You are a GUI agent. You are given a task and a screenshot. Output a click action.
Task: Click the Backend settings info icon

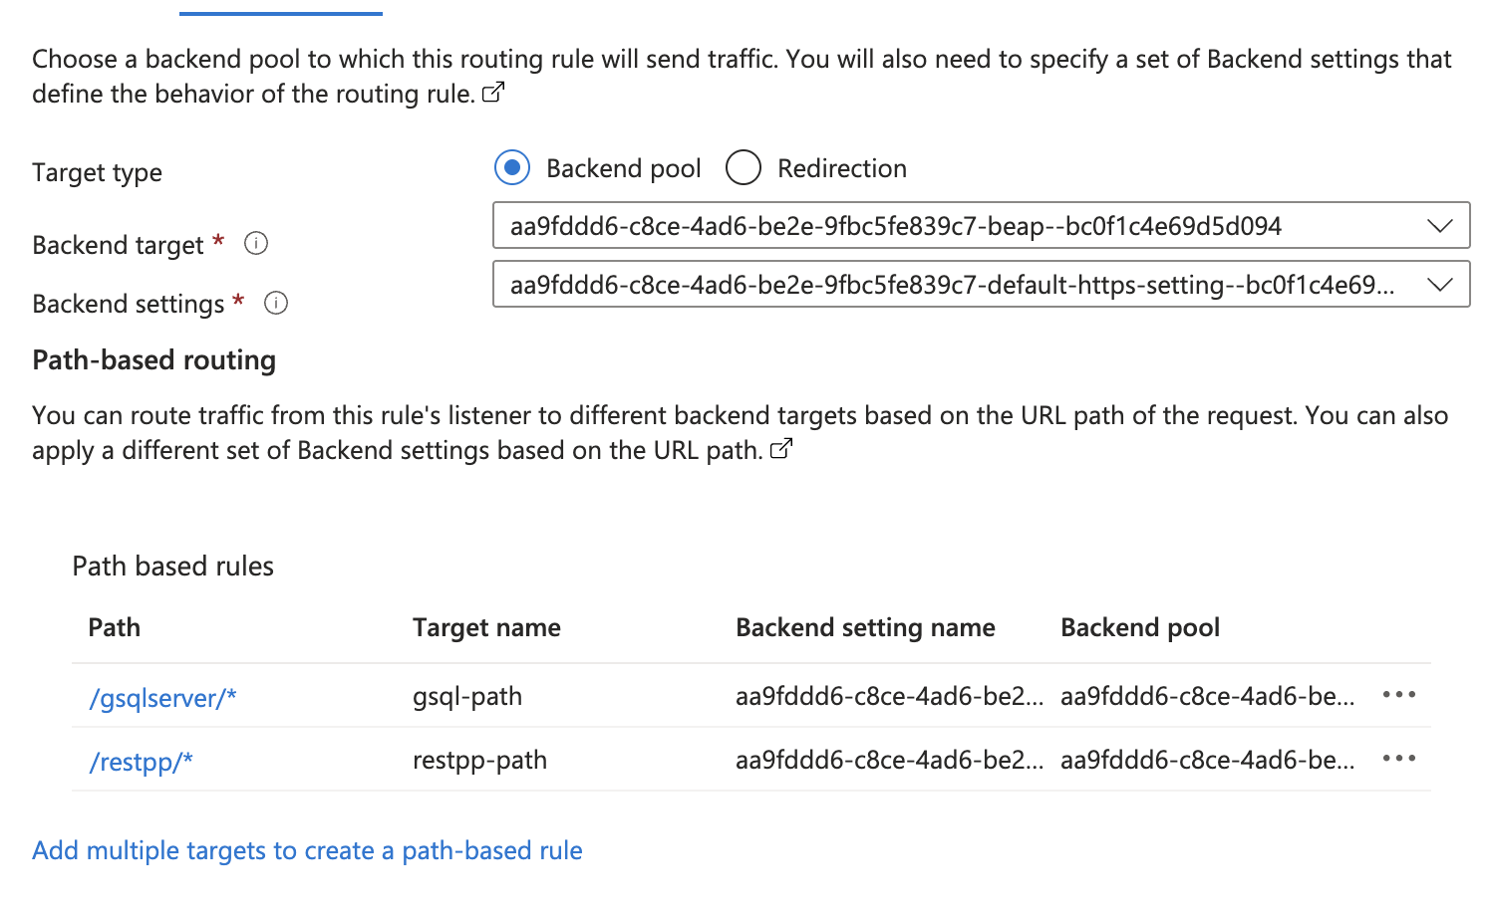(276, 303)
